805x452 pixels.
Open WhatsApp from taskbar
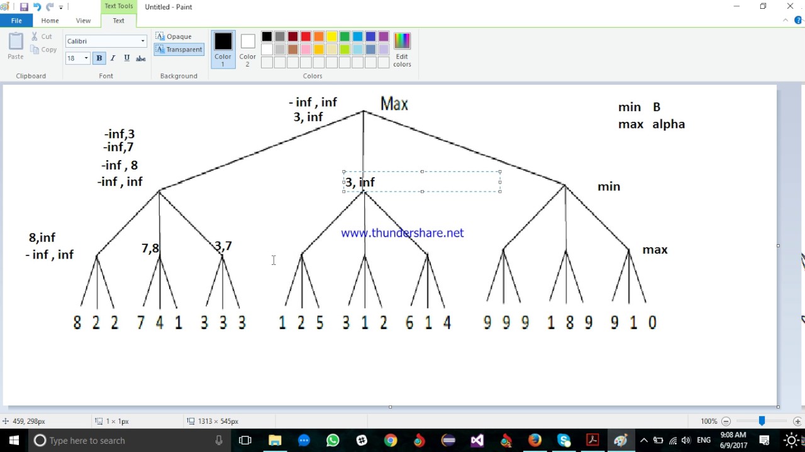pyautogui.click(x=333, y=440)
